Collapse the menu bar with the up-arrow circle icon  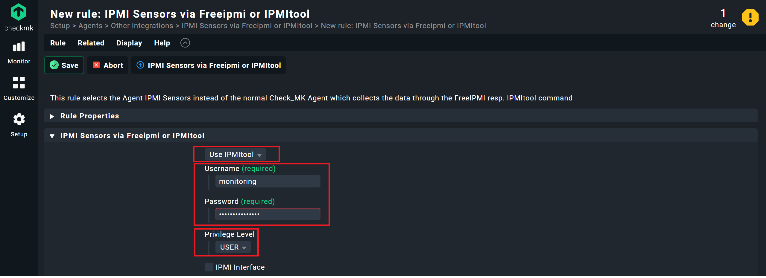[185, 43]
